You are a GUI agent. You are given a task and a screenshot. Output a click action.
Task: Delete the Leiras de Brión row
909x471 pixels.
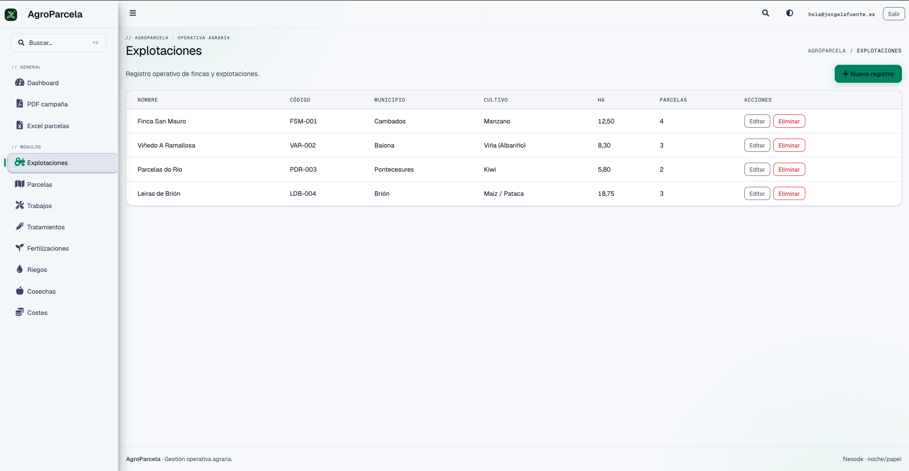pos(789,194)
